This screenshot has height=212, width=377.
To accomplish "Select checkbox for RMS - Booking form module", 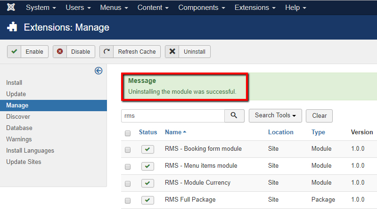I will (x=128, y=150).
